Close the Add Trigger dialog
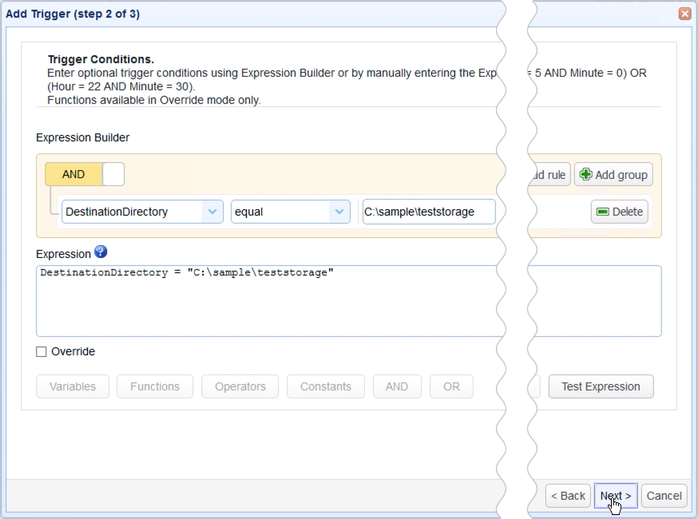698x519 pixels. coord(684,14)
